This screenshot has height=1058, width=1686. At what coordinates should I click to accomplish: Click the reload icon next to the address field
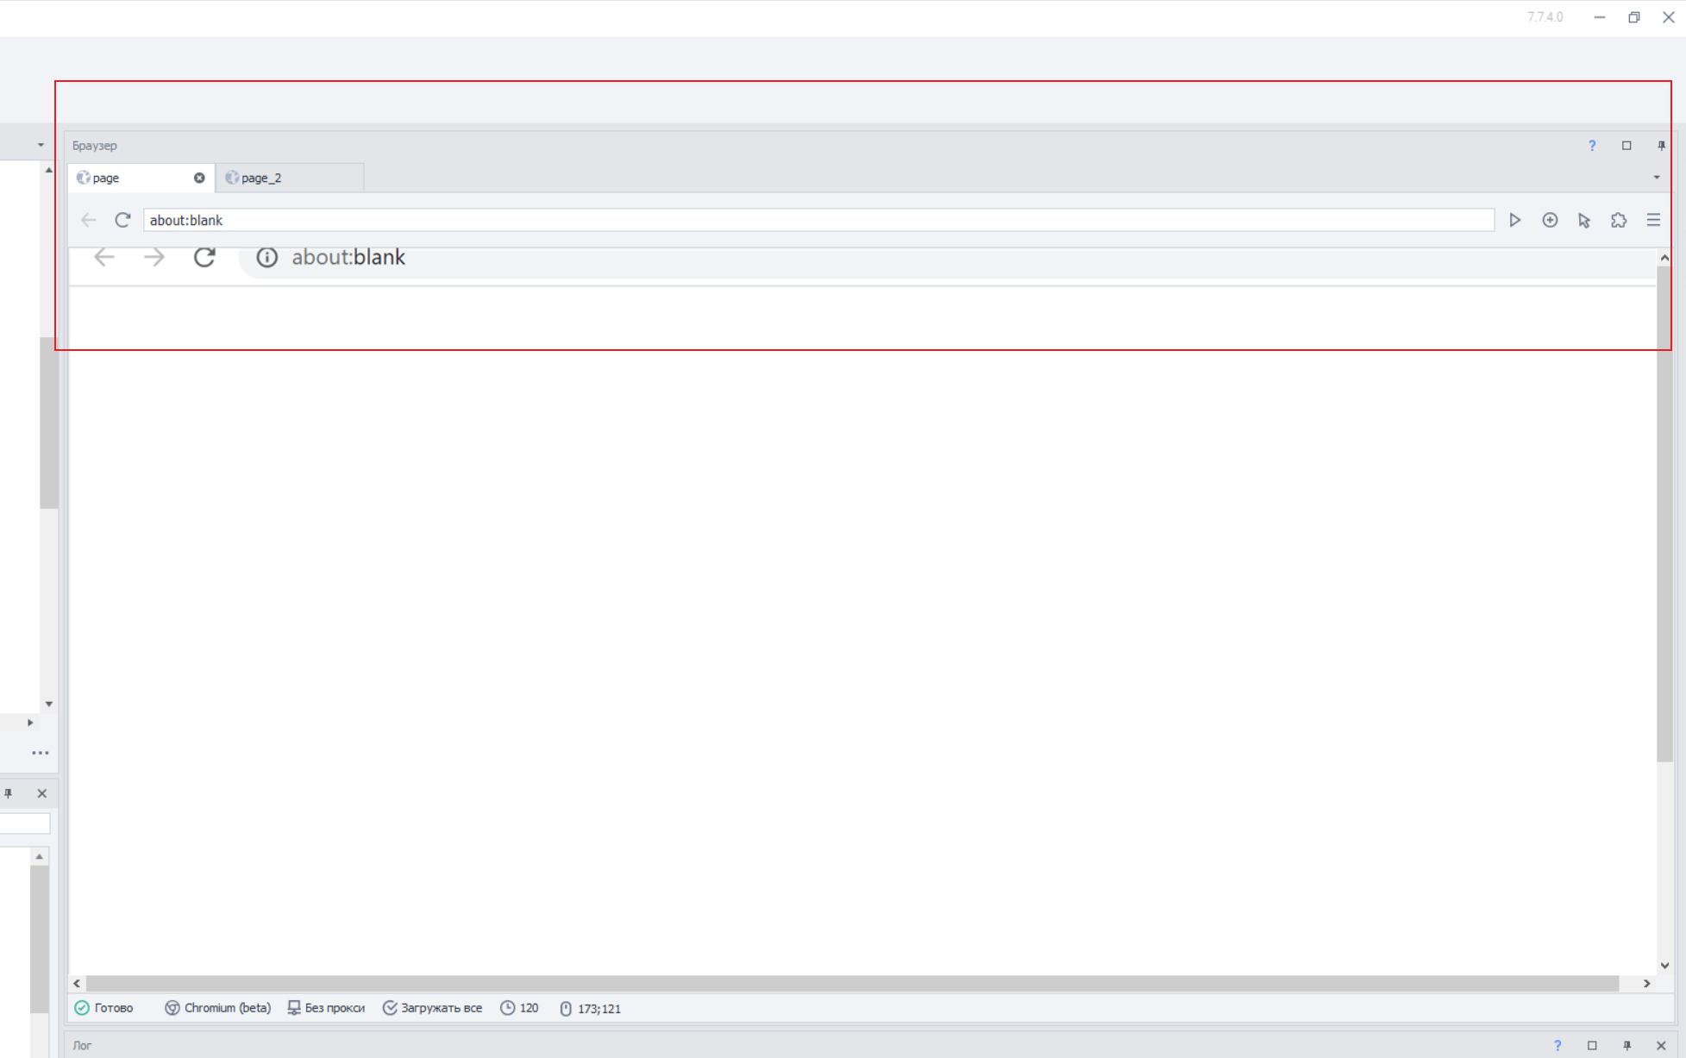coord(122,220)
